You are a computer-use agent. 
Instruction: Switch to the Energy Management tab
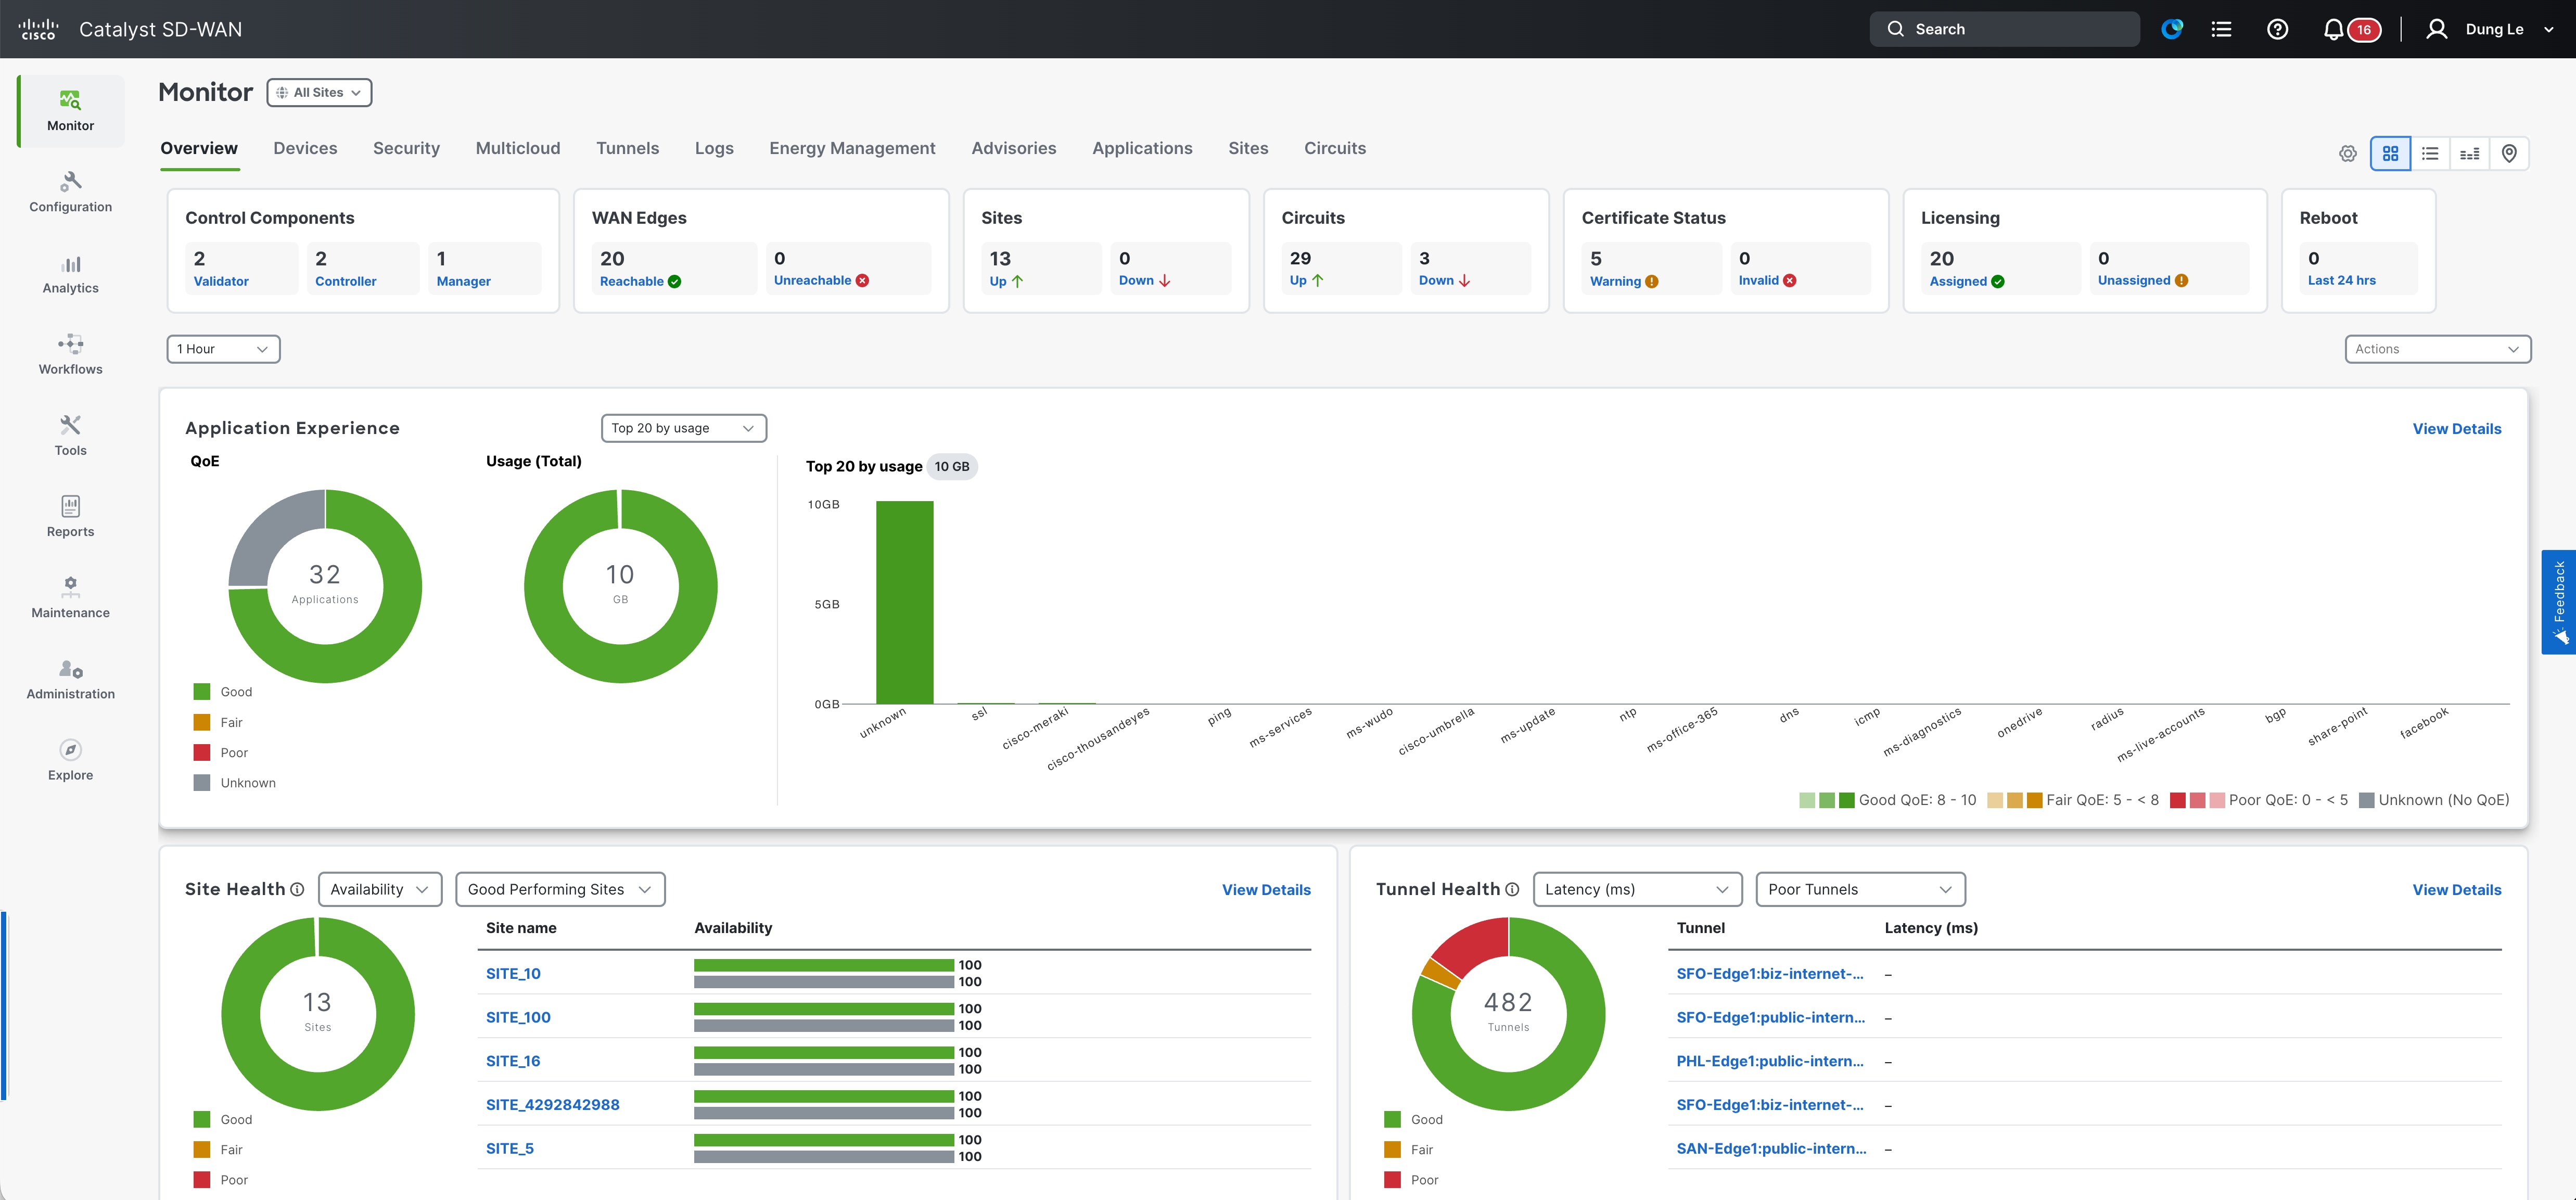pos(852,148)
